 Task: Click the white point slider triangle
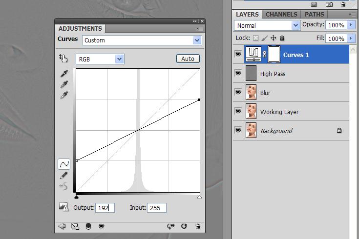pyautogui.click(x=199, y=197)
